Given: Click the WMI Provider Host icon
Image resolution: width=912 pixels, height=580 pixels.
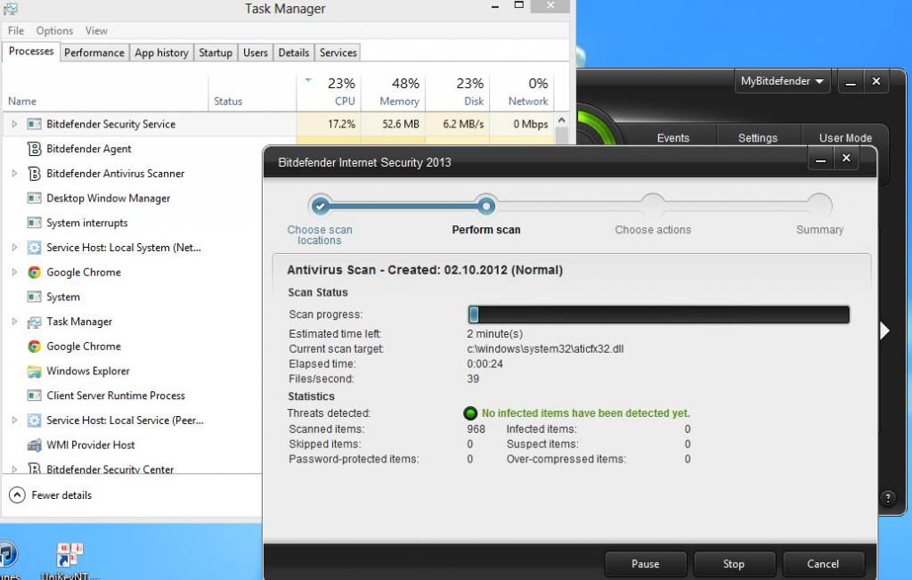Looking at the screenshot, I should tap(35, 445).
